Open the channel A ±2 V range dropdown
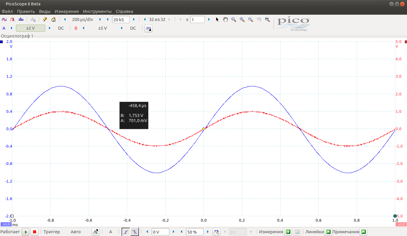 click(x=31, y=28)
